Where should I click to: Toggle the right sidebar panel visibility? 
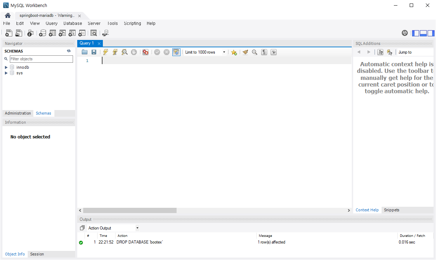coord(431,33)
